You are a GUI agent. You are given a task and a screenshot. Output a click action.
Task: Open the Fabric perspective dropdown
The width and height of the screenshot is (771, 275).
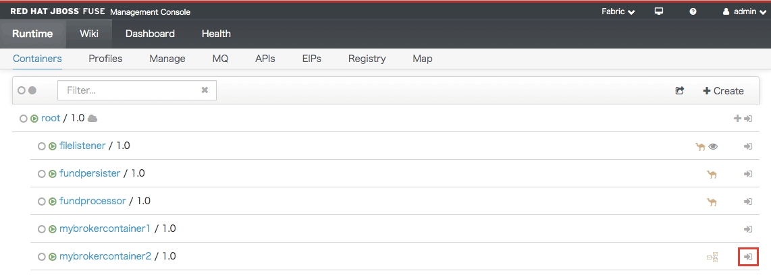coord(618,11)
